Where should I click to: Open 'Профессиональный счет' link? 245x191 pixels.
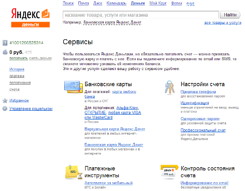[x=203, y=130]
